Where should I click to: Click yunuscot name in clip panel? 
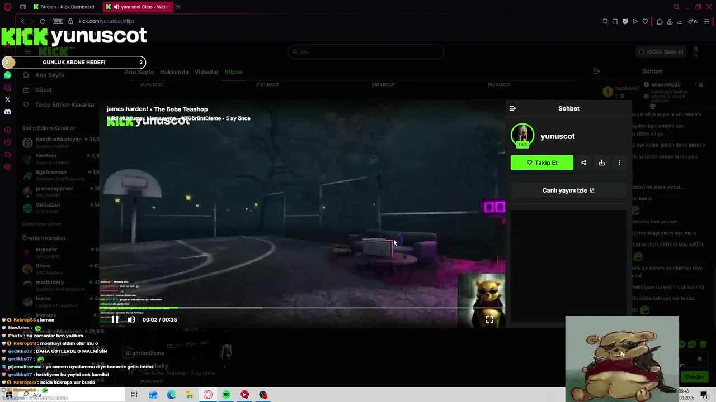(557, 136)
